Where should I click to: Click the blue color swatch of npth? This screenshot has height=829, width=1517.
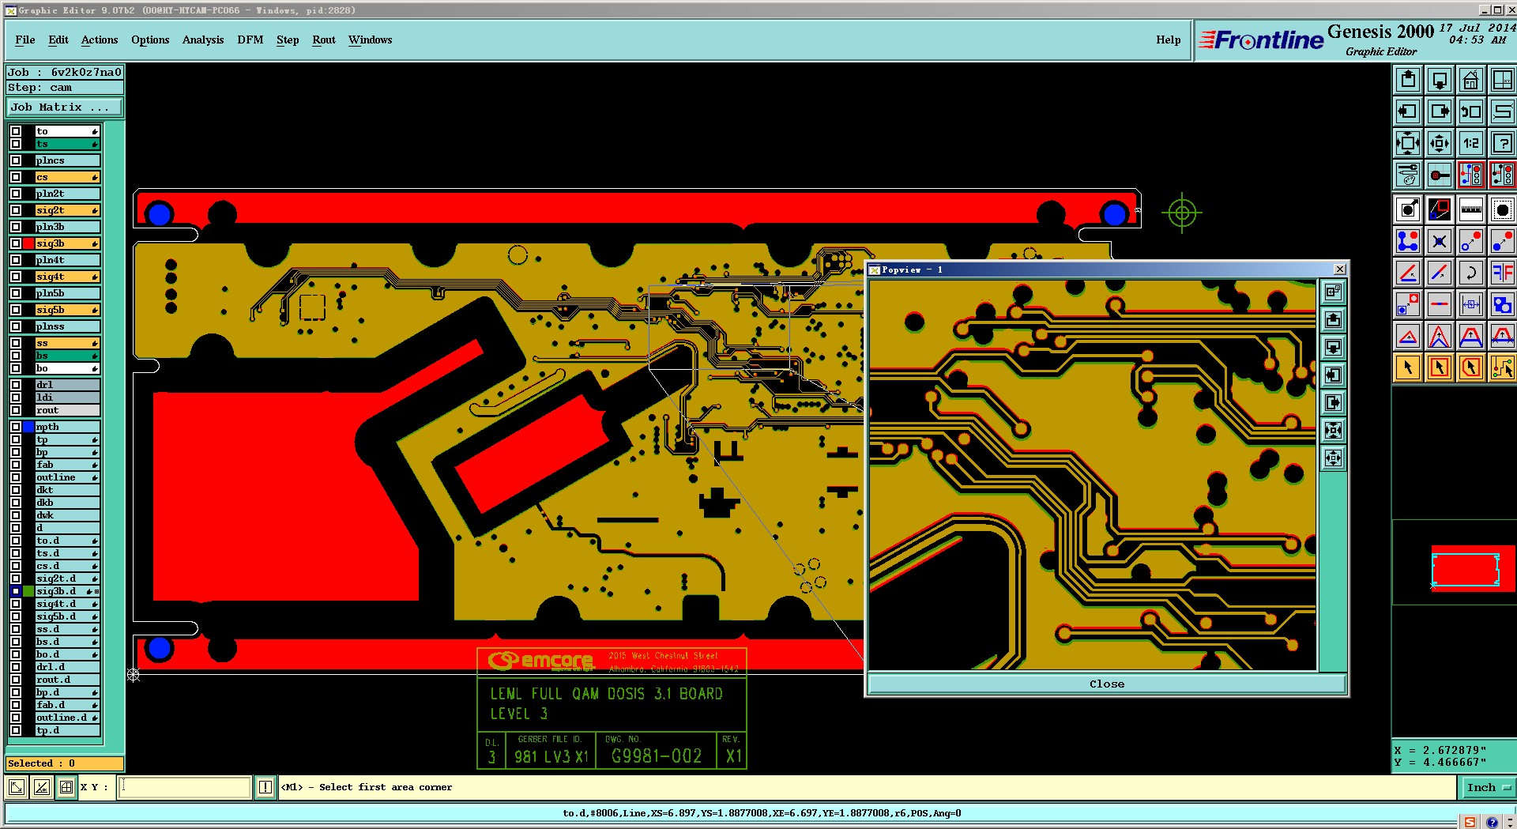[x=28, y=427]
